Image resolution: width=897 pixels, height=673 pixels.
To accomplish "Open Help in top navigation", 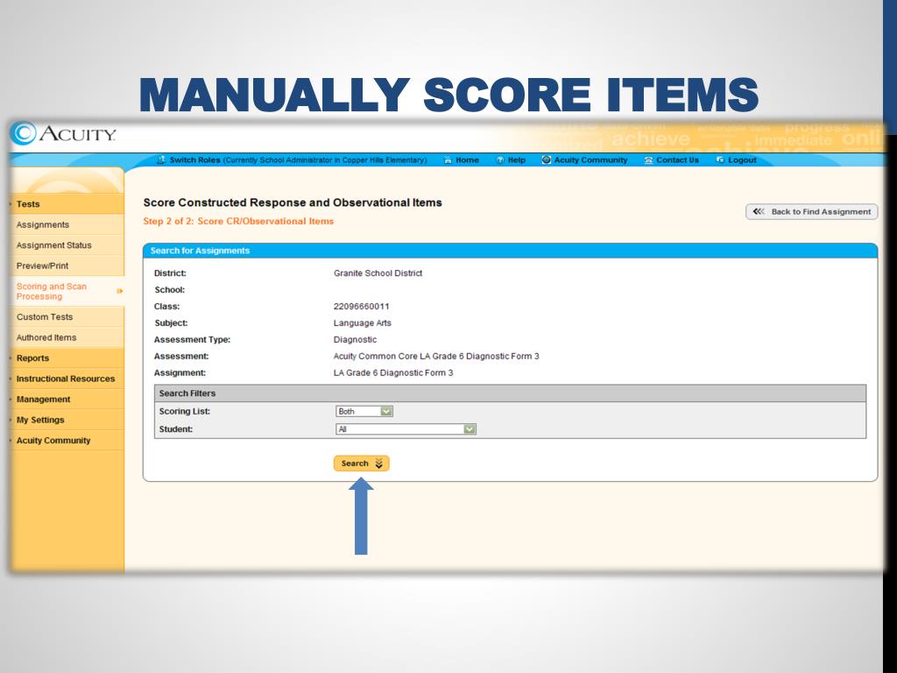I will (x=517, y=160).
